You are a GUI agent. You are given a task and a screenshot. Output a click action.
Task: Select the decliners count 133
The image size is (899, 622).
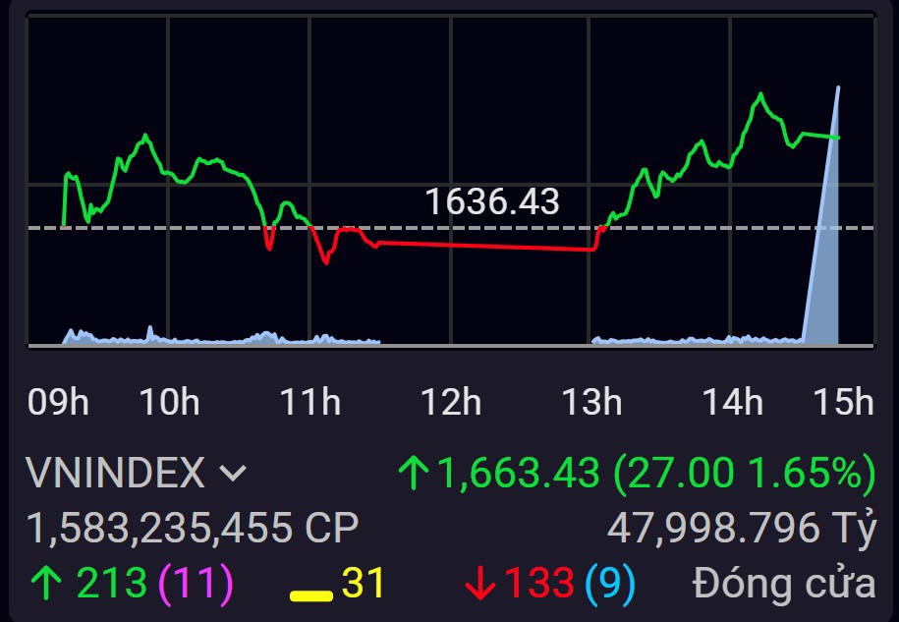coord(538,583)
